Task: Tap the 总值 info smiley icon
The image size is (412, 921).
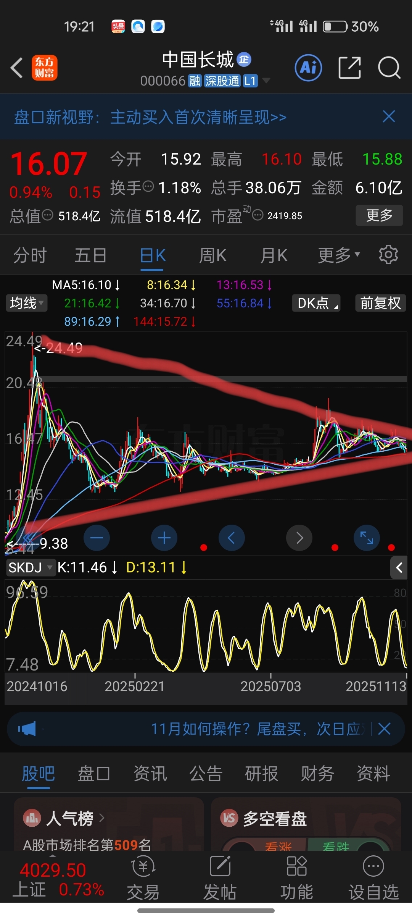Action: 47,215
